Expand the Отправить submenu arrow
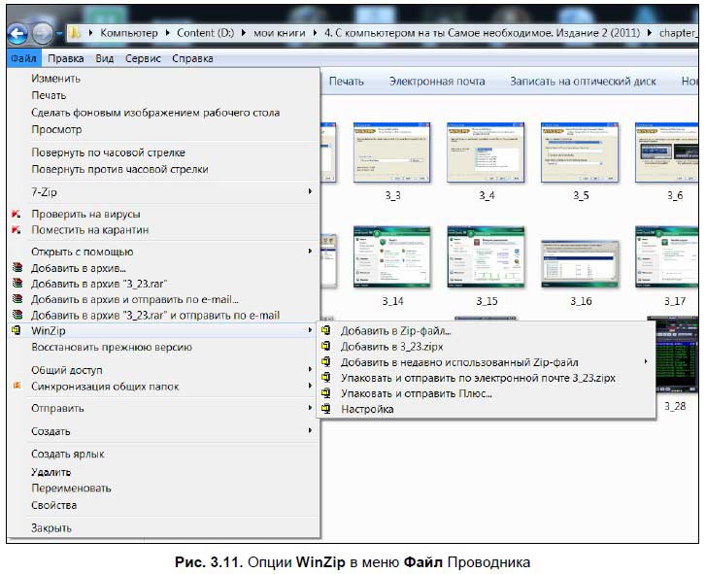 point(310,408)
